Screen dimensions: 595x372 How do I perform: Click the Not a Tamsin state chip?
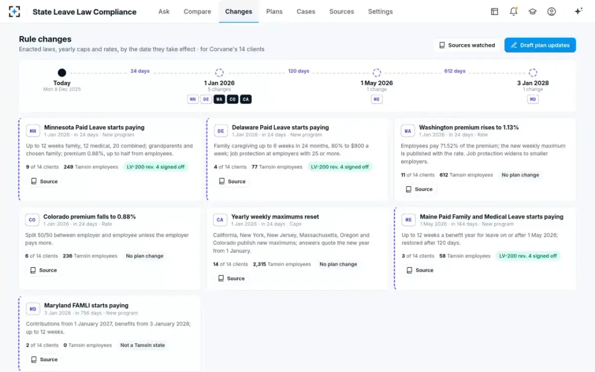pos(143,345)
